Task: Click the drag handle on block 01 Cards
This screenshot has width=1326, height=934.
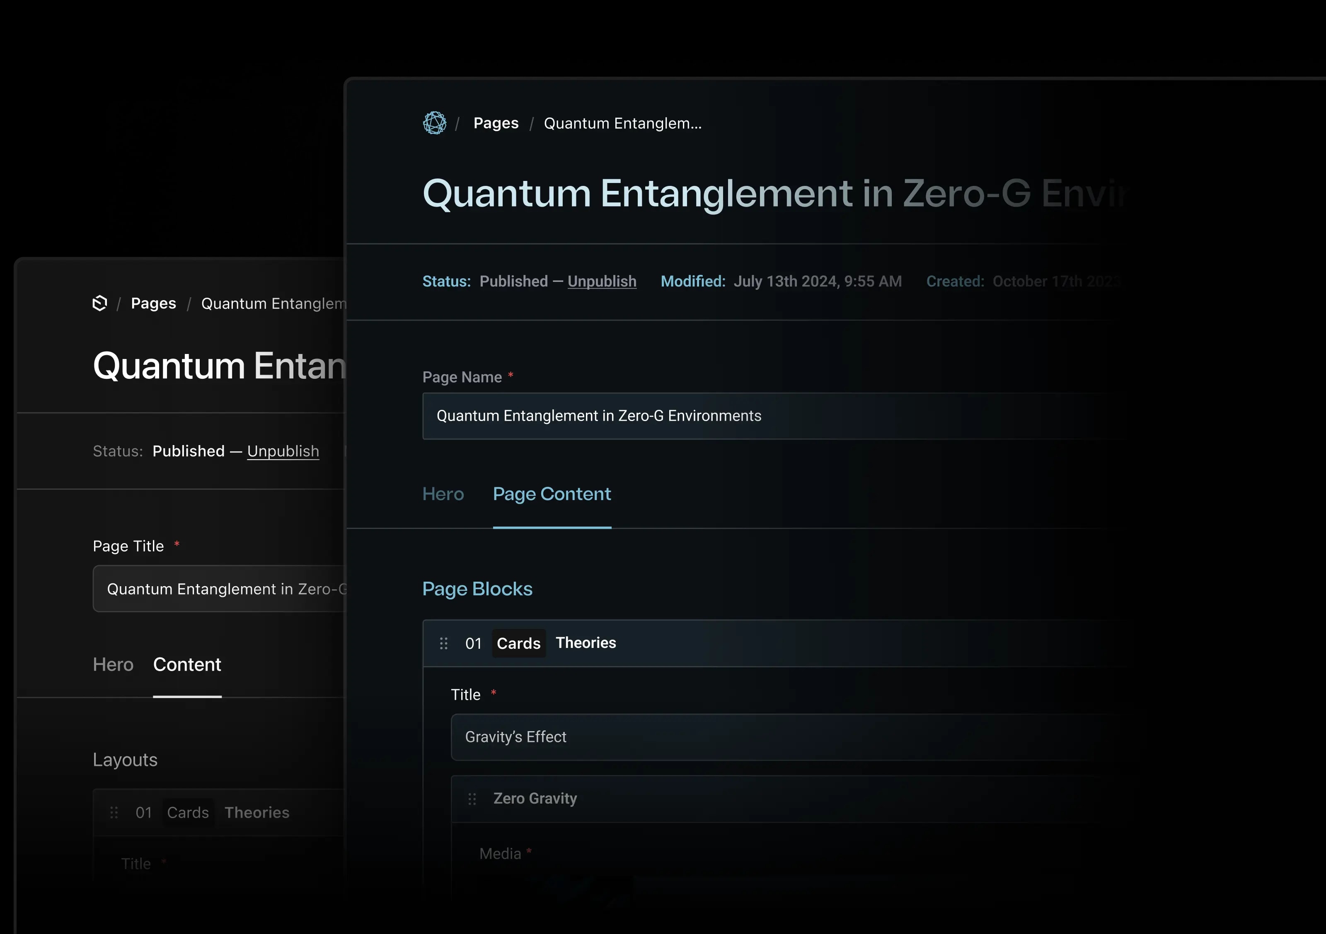Action: coord(443,643)
